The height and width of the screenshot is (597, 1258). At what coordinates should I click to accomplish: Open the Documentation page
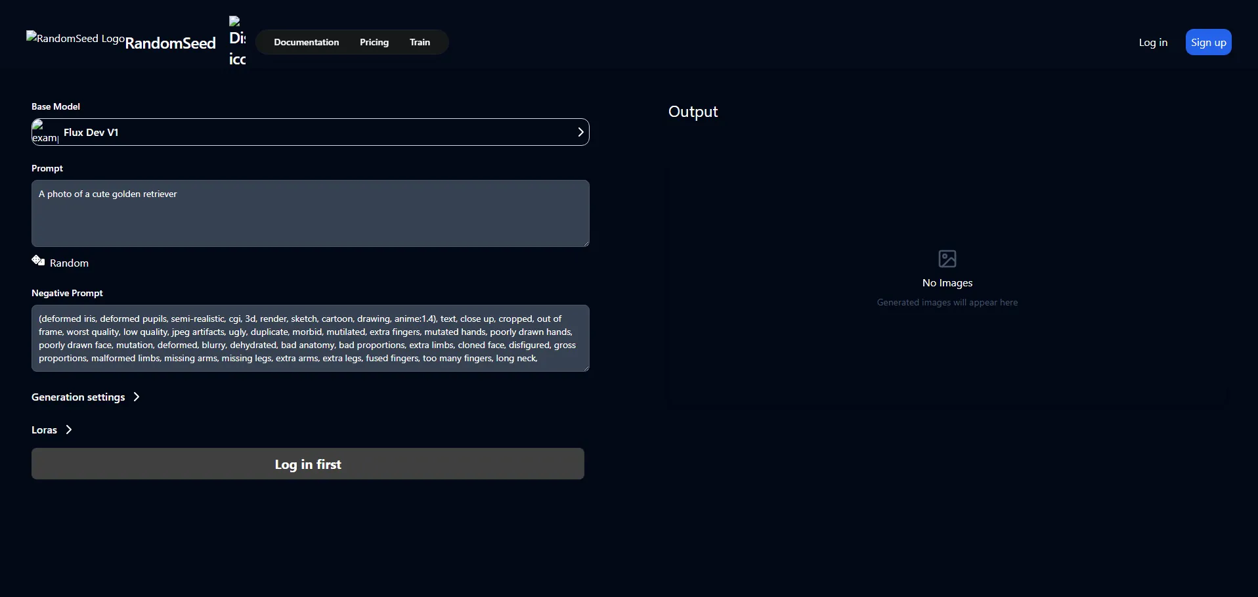tap(306, 42)
